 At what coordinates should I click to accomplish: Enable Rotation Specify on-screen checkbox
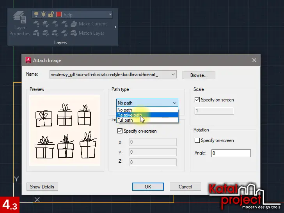tap(197, 140)
